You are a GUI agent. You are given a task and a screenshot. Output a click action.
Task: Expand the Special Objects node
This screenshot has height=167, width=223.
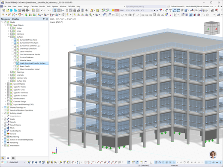pyautogui.click(x=6, y=84)
